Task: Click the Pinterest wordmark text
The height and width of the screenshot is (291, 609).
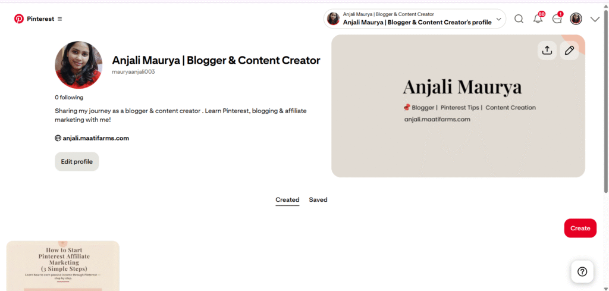Action: (40, 19)
